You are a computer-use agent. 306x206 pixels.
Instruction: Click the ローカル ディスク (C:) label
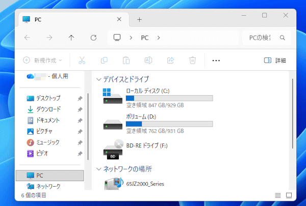148,91
